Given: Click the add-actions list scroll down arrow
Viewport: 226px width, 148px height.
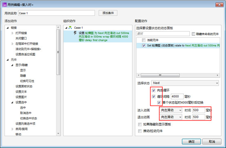Looking at the screenshot, I should tap(58, 134).
